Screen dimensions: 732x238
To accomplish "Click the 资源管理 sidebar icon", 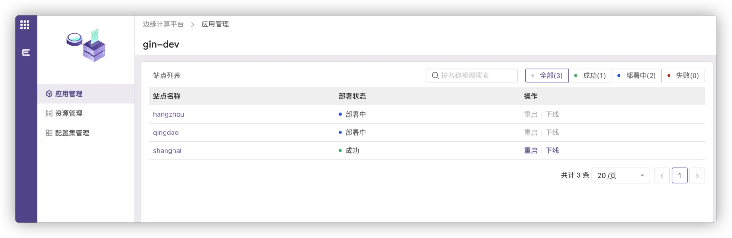I will [x=49, y=113].
